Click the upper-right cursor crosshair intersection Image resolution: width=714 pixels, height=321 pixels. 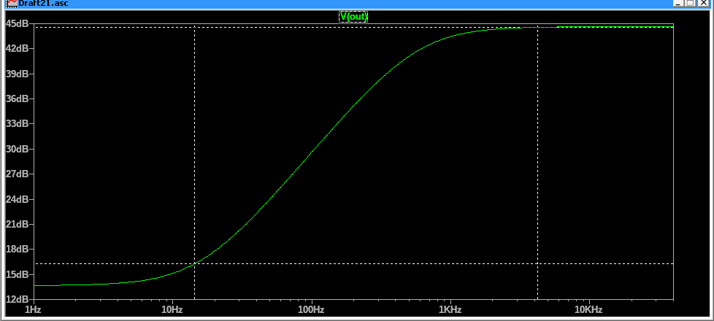pyautogui.click(x=537, y=28)
